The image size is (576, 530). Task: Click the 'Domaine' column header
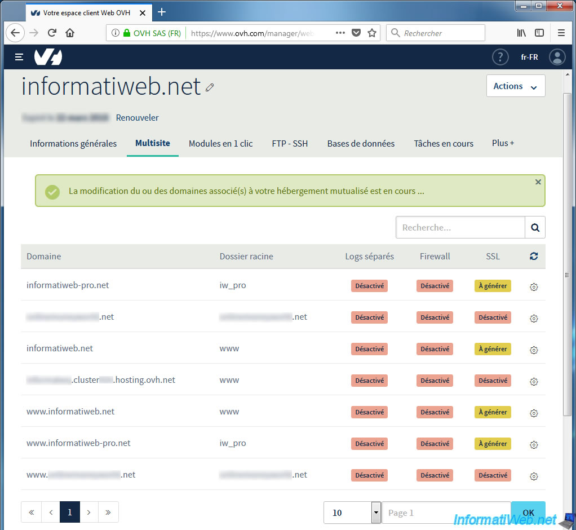pos(44,256)
